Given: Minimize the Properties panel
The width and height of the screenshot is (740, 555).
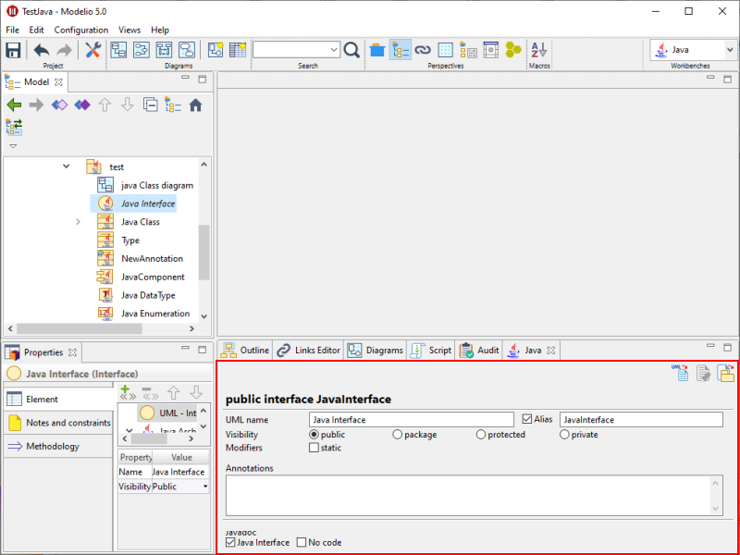Looking at the screenshot, I should (x=186, y=349).
